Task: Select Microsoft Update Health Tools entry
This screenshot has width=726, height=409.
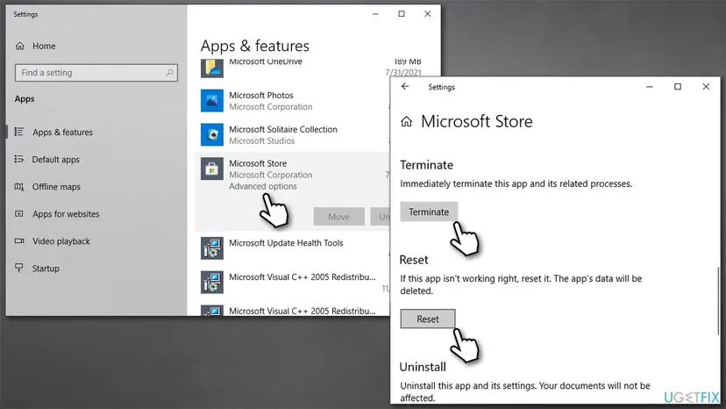Action: click(286, 243)
